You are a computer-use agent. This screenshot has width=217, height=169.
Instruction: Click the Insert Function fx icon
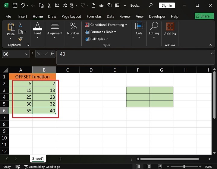[52, 54]
